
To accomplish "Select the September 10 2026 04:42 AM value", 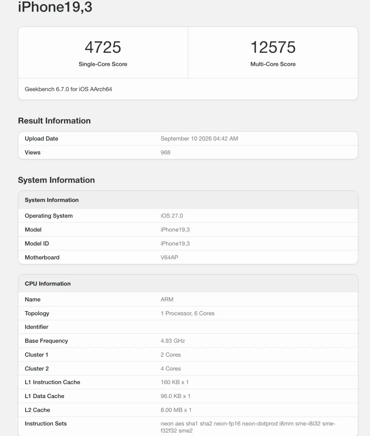I will [199, 138].
